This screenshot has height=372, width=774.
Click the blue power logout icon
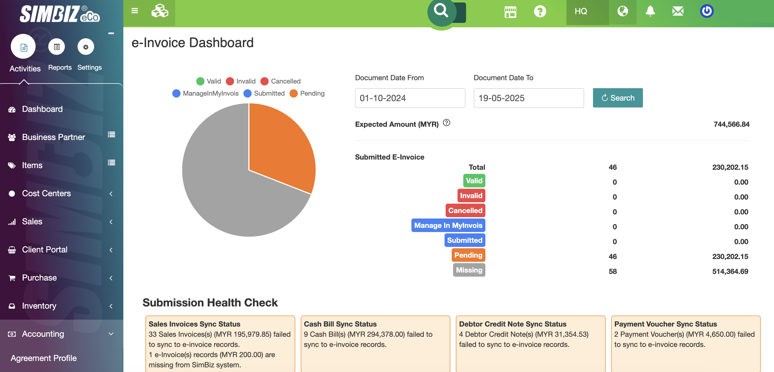[x=706, y=11]
